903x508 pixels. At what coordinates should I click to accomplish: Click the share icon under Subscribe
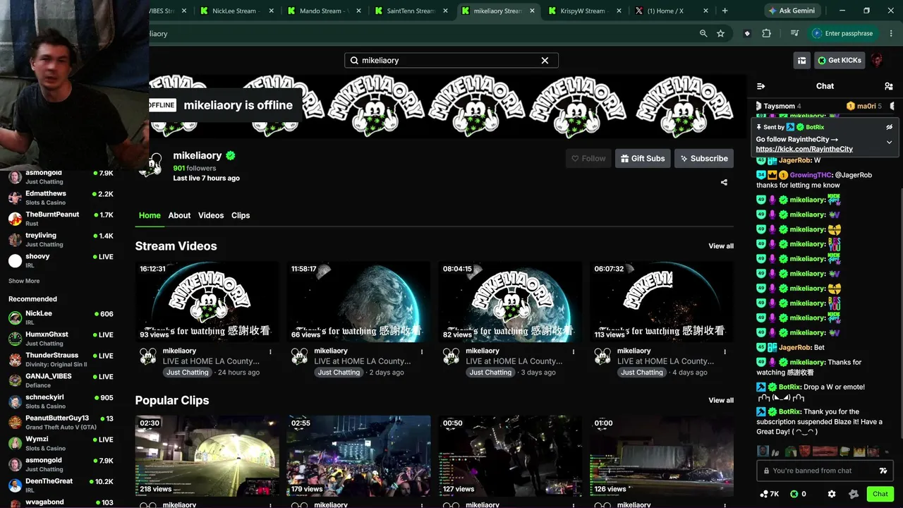point(724,183)
